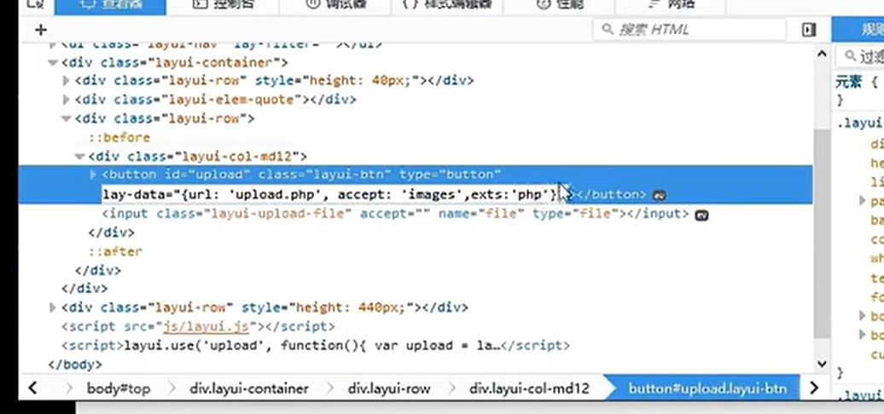Select div.layui-col-md12 breadcrumb
The width and height of the screenshot is (884, 414).
(529, 388)
